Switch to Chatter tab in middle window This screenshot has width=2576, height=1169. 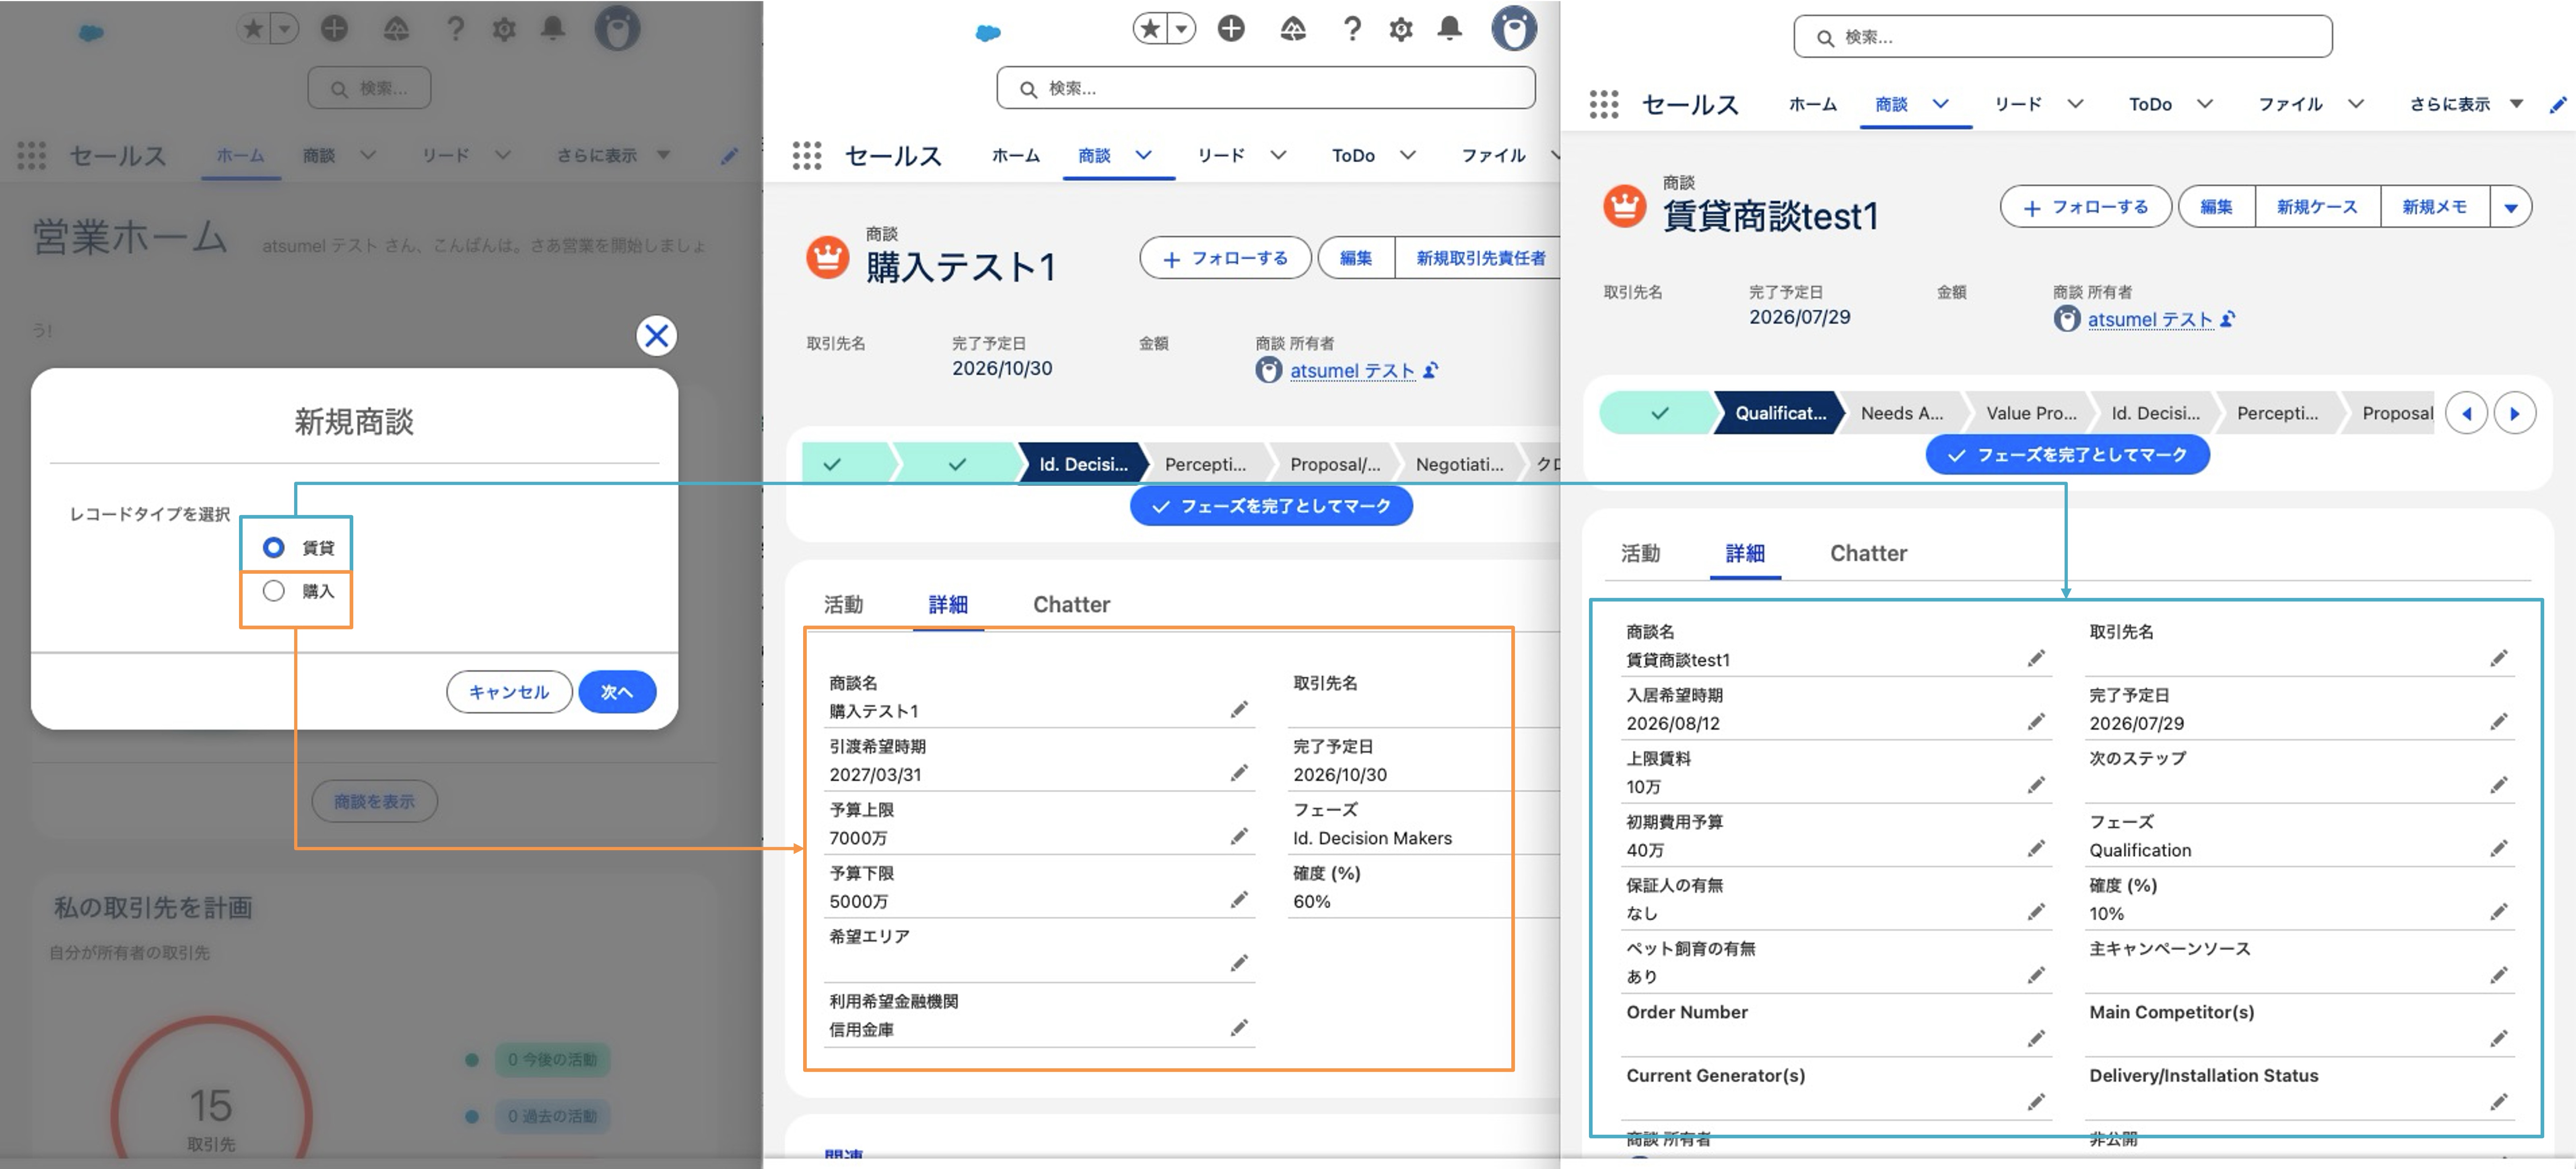click(x=1071, y=604)
